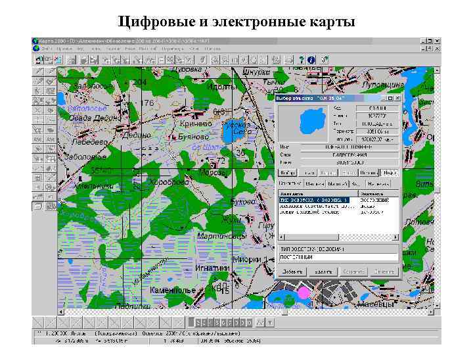
Task: Click the globe icon beside the menu bar
Action: 36,48
